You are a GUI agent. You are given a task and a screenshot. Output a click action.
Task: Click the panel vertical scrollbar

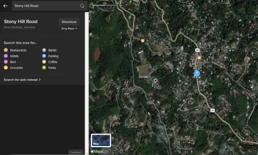pyautogui.click(x=86, y=84)
